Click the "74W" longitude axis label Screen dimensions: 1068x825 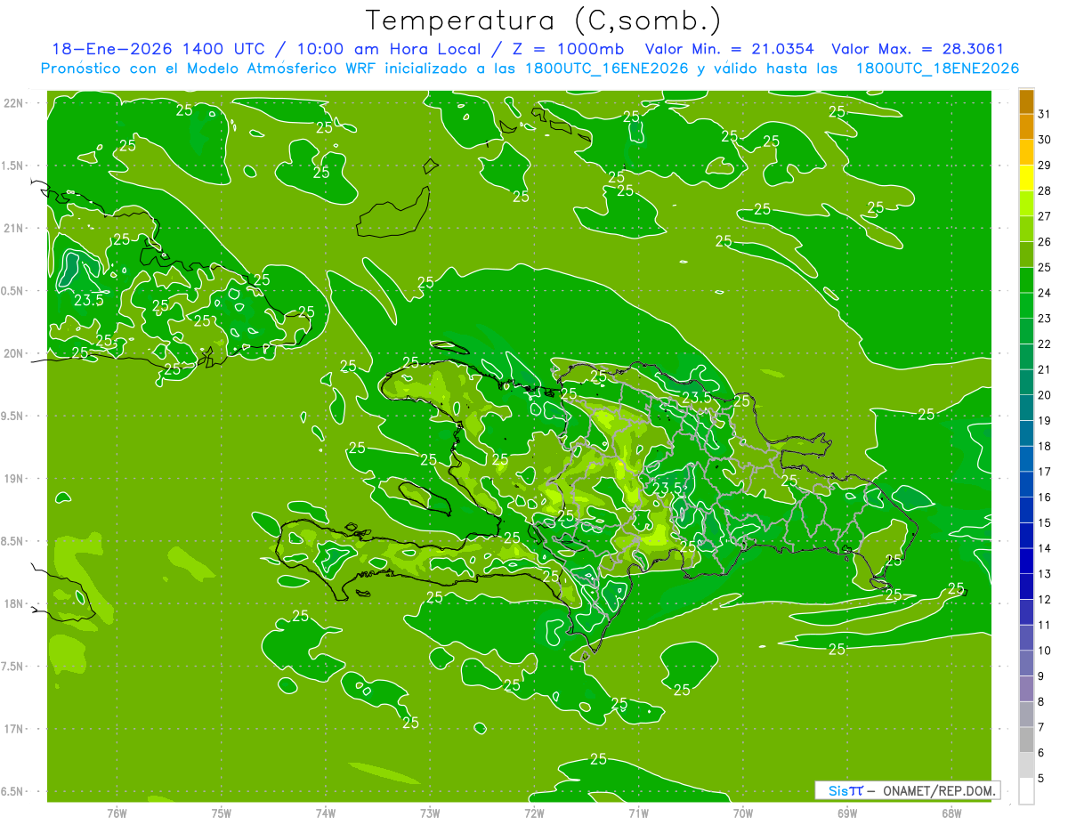pyautogui.click(x=326, y=813)
